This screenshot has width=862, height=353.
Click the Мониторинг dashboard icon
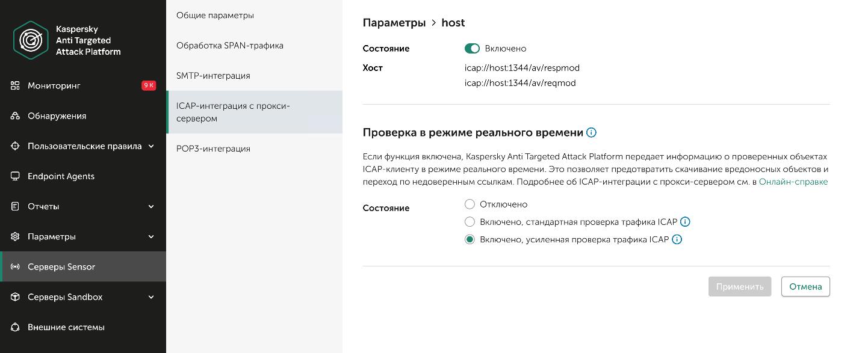point(16,85)
